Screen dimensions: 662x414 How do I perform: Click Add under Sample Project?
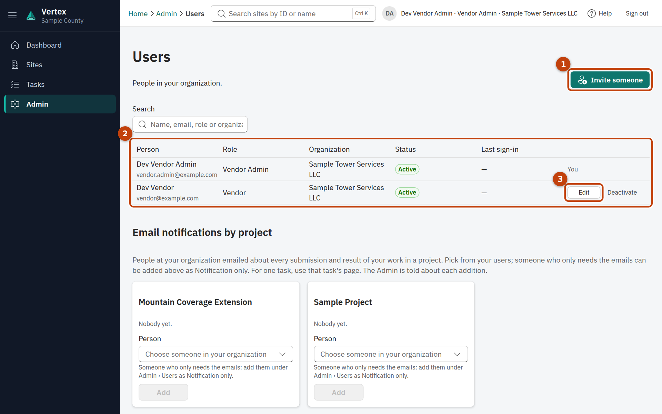click(339, 393)
